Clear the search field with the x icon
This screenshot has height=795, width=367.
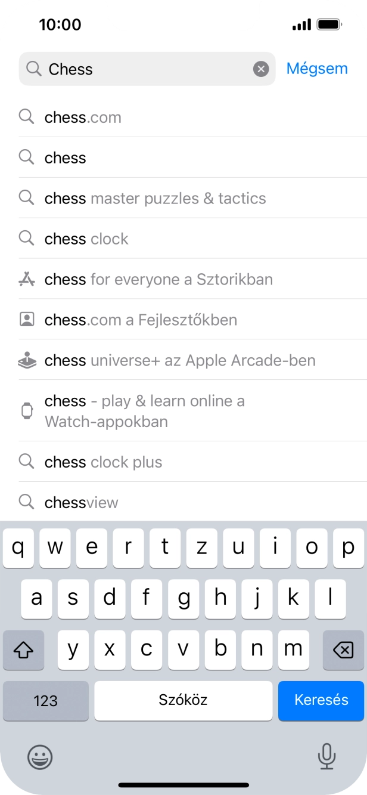coord(261,69)
